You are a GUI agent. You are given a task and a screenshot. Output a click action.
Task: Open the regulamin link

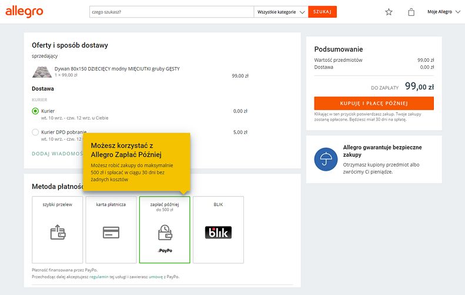[x=99, y=277]
